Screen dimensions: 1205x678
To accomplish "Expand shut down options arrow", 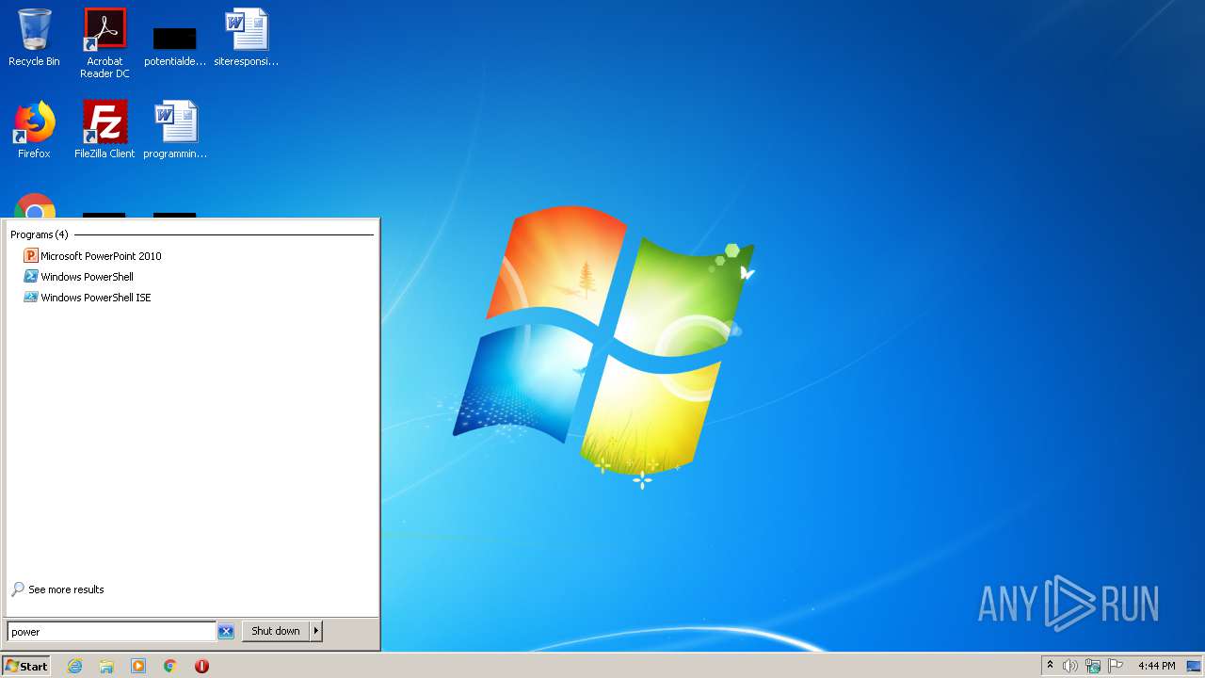I will click(316, 631).
